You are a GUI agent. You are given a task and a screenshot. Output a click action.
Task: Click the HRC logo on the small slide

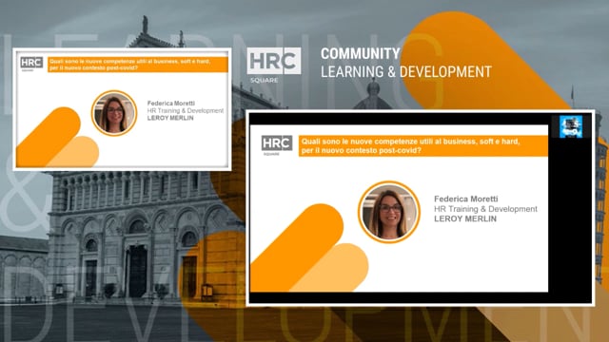pyautogui.click(x=31, y=64)
